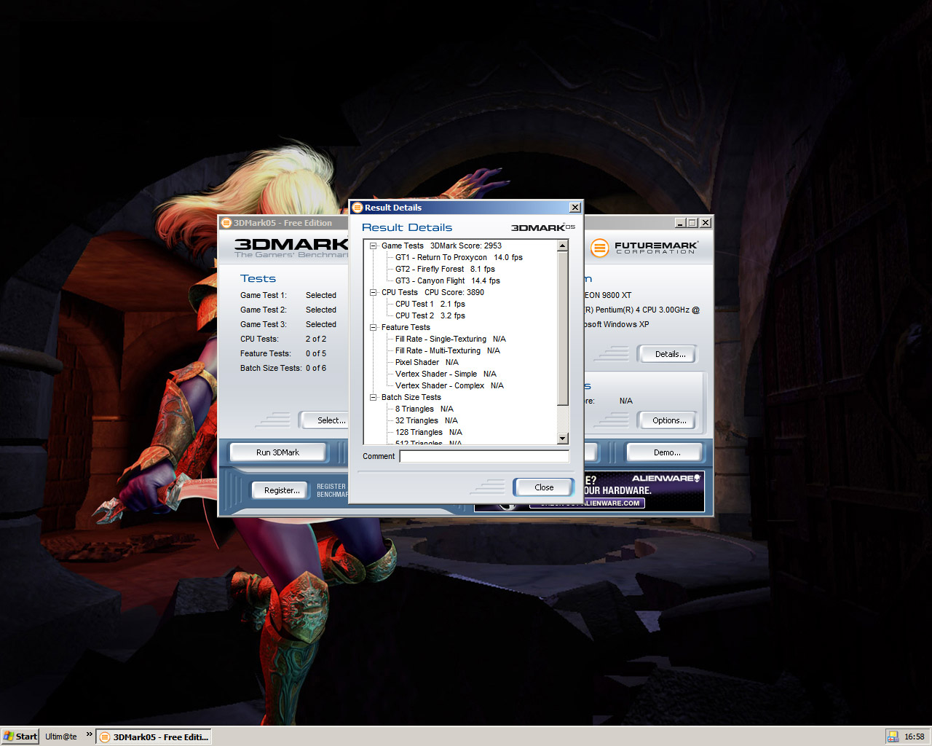
Task: Click Run 3DMark in main window
Action: (277, 452)
